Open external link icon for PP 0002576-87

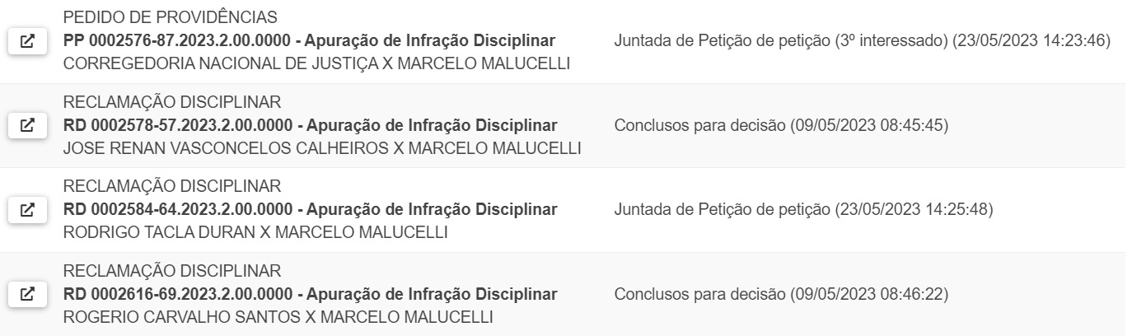(x=27, y=41)
